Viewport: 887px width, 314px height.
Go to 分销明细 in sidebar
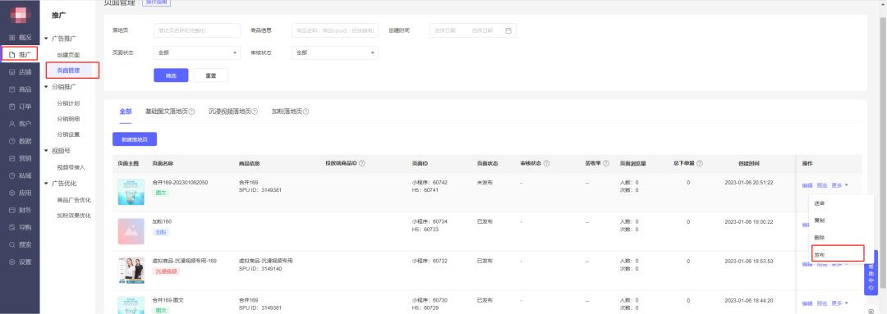(68, 119)
